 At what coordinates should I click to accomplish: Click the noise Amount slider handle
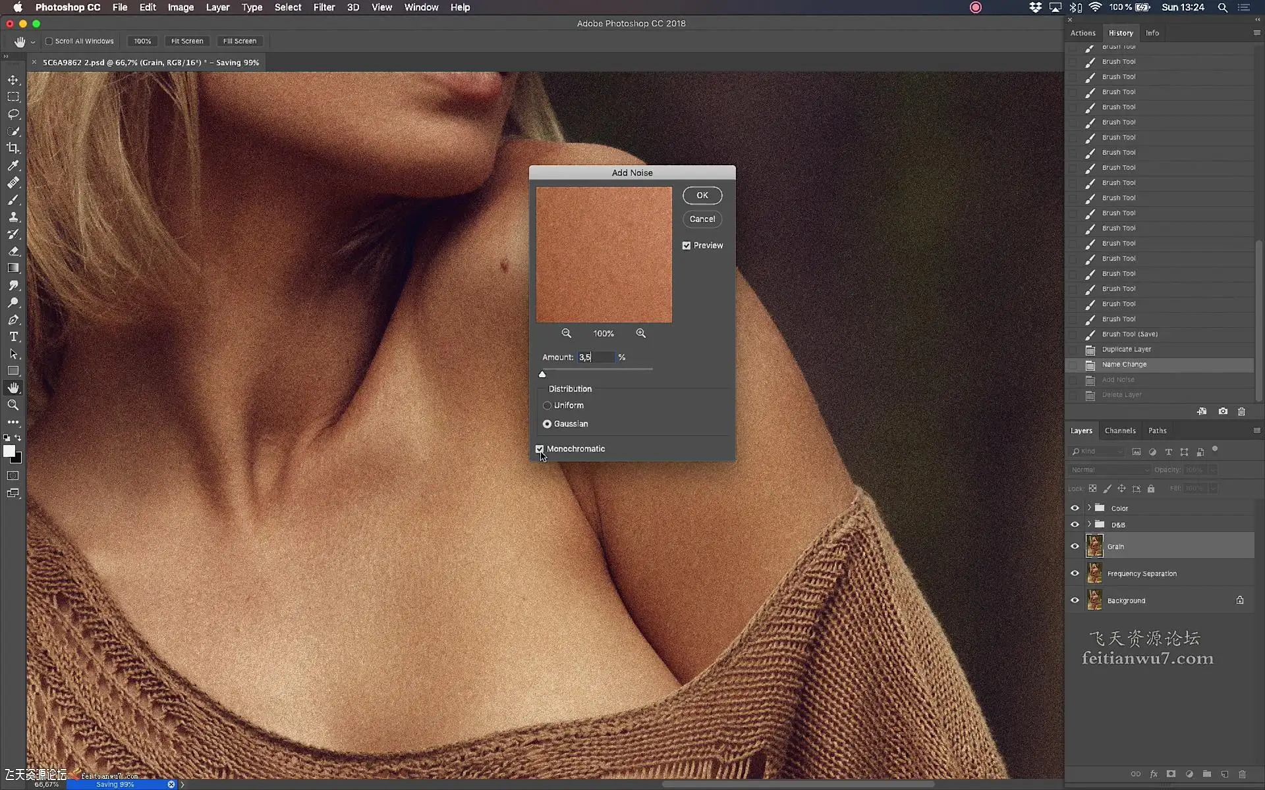coord(542,374)
